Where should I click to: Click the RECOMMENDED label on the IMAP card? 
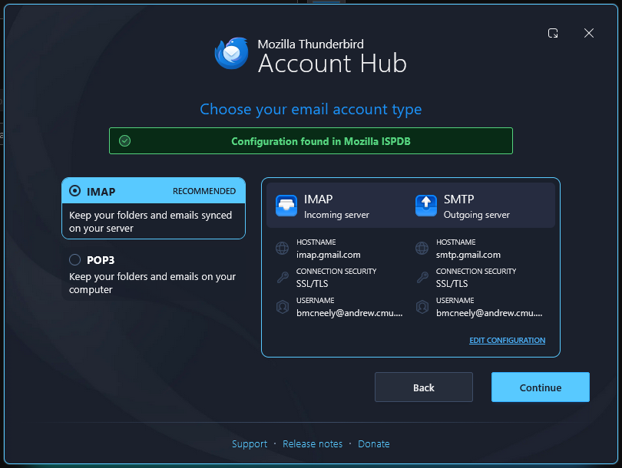point(204,191)
